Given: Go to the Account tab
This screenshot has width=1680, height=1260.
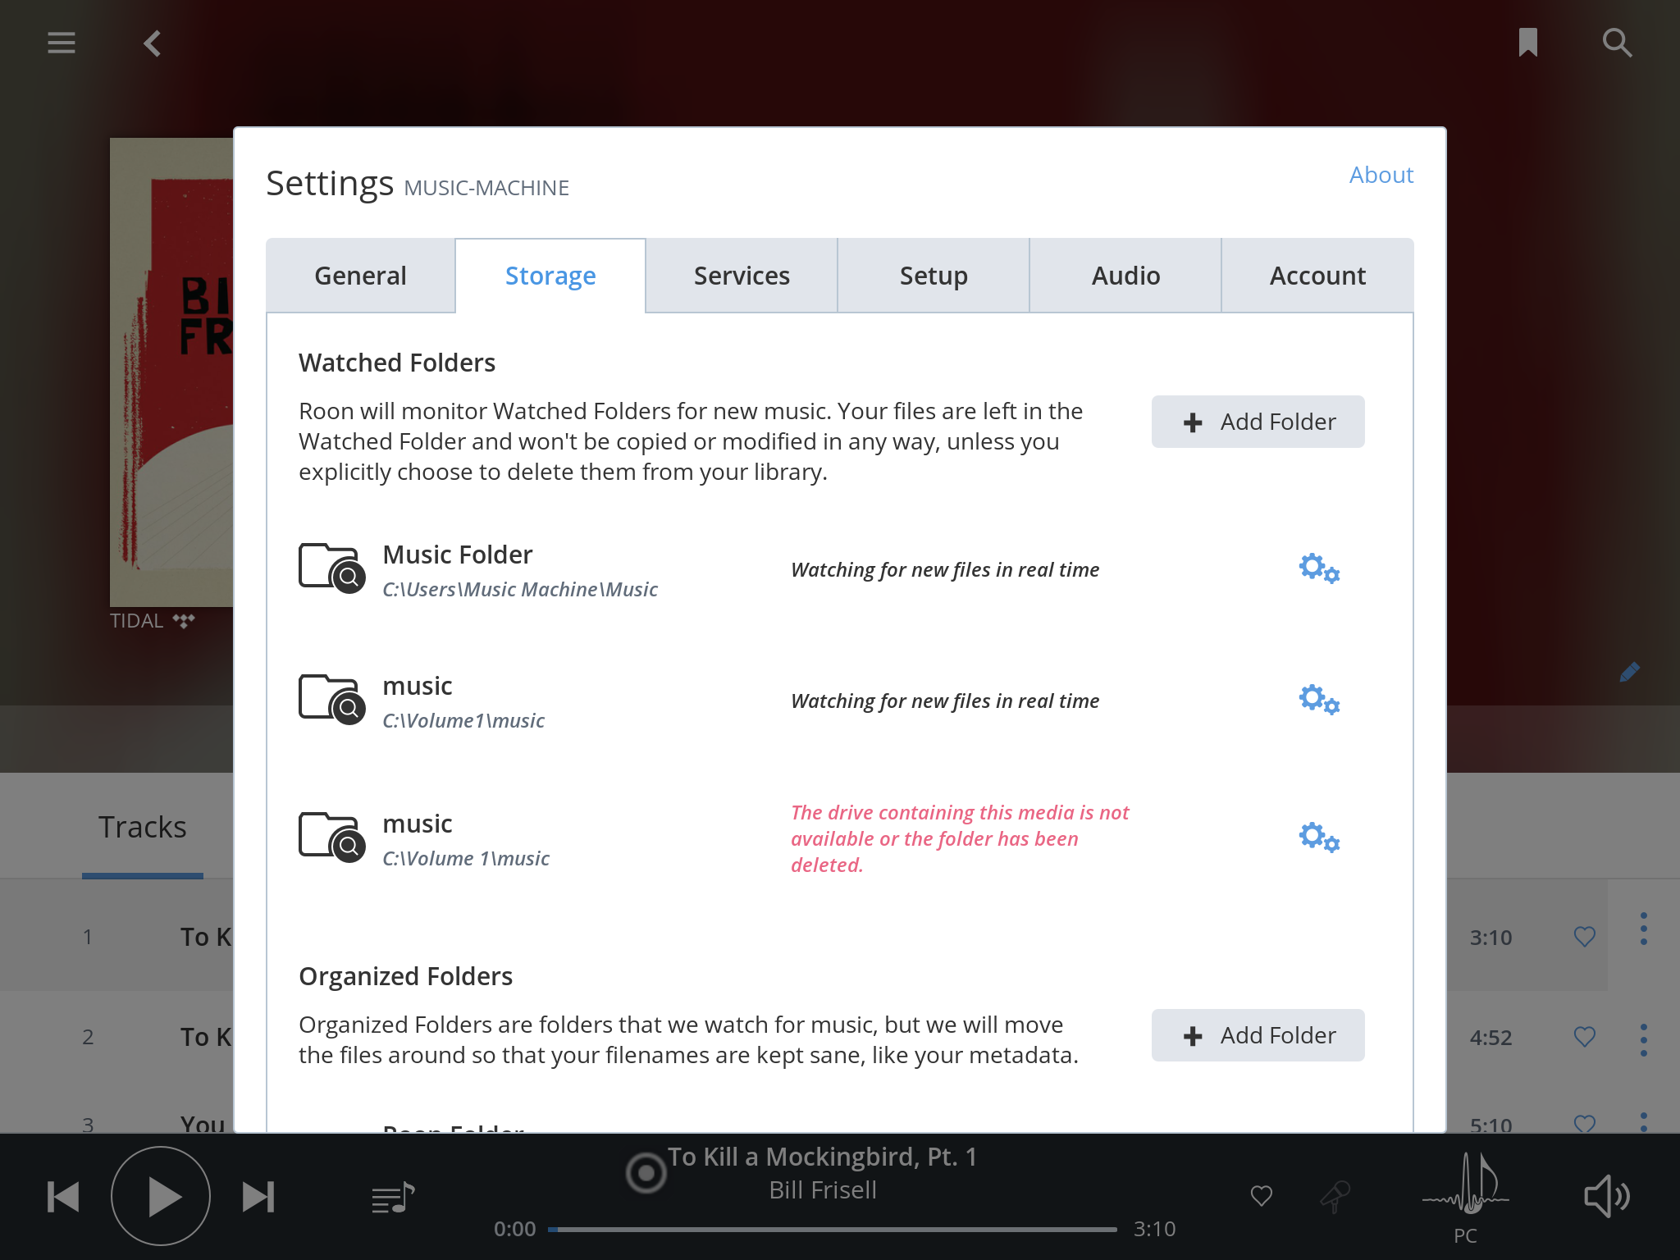Looking at the screenshot, I should [1317, 276].
